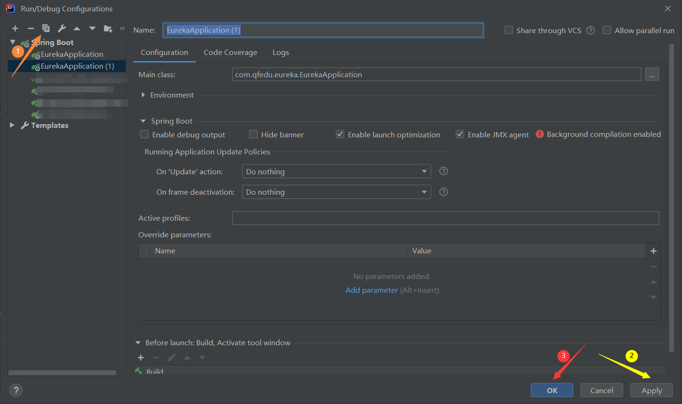Open dialog help question mark button
This screenshot has width=682, height=404.
coord(16,390)
